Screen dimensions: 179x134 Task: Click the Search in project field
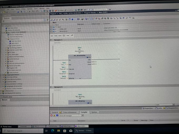pyautogui.click(x=101, y=9)
